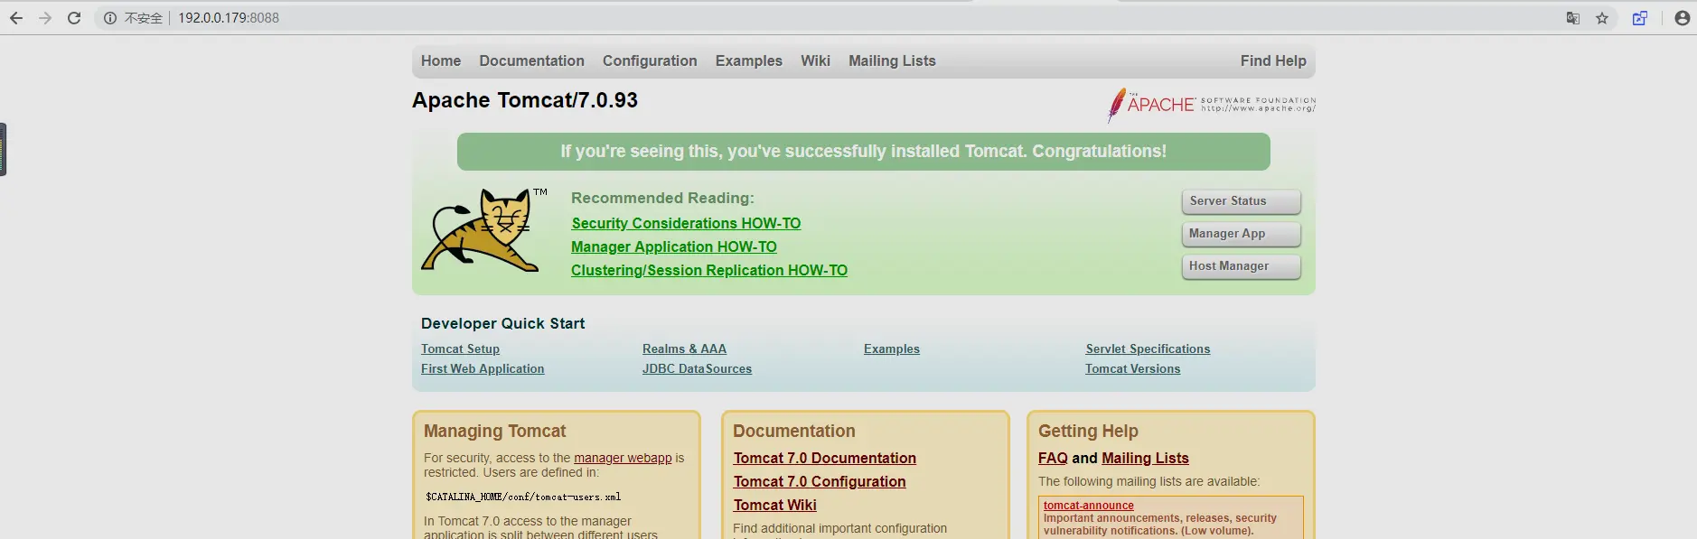Open Clustering/Session Replication HOW-TO link

709,270
